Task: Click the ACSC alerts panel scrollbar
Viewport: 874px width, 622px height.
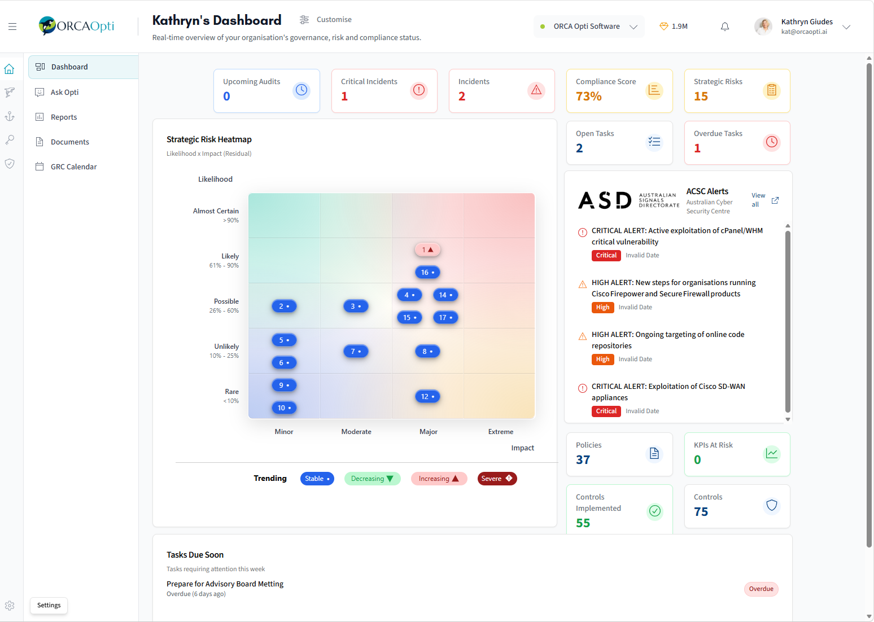Action: 788,322
